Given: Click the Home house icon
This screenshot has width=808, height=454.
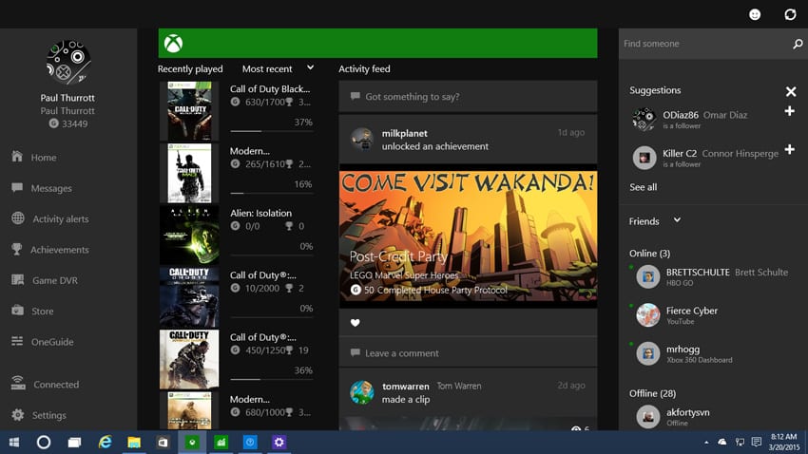Looking at the screenshot, I should (x=17, y=156).
